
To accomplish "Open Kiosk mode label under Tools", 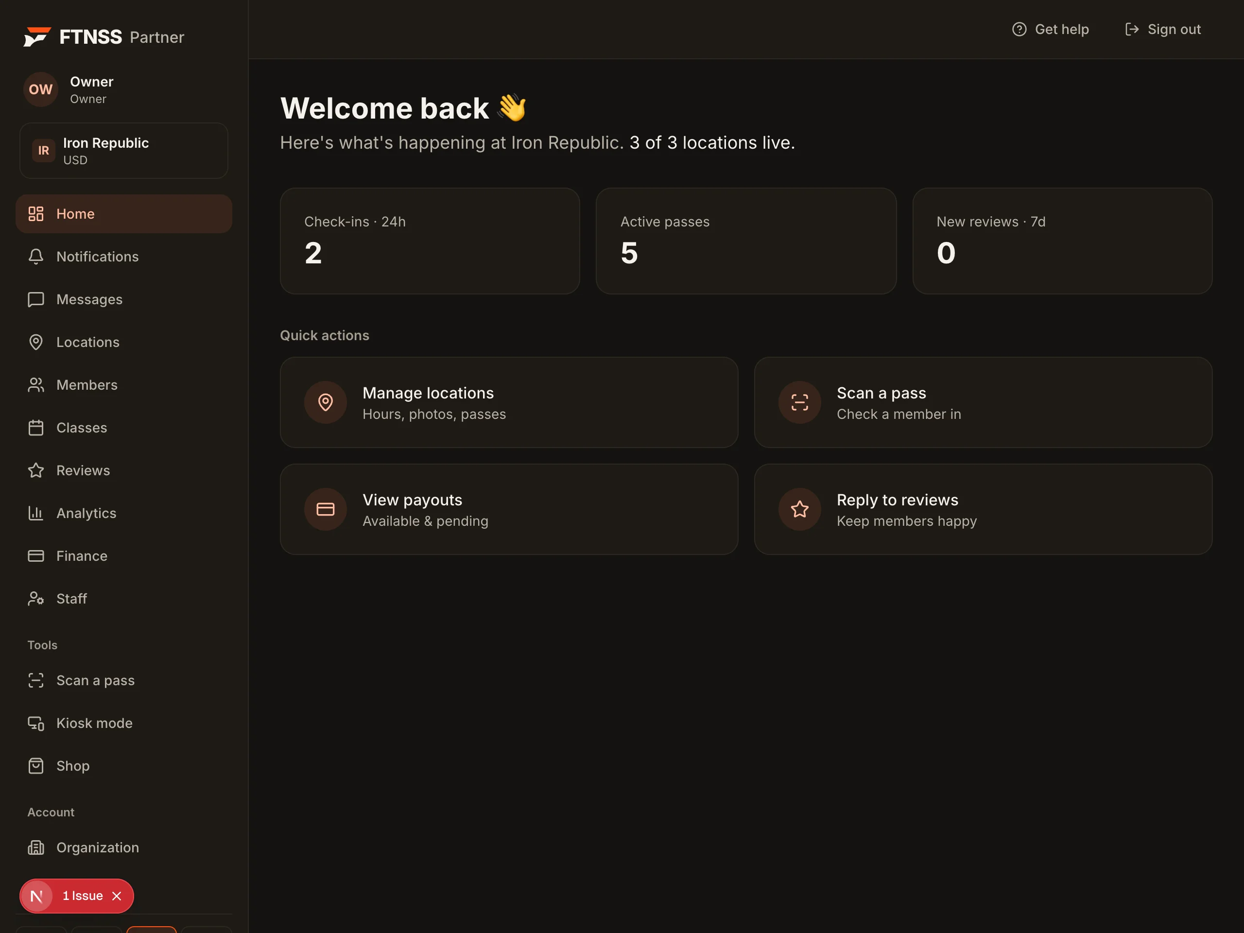I will [x=94, y=723].
